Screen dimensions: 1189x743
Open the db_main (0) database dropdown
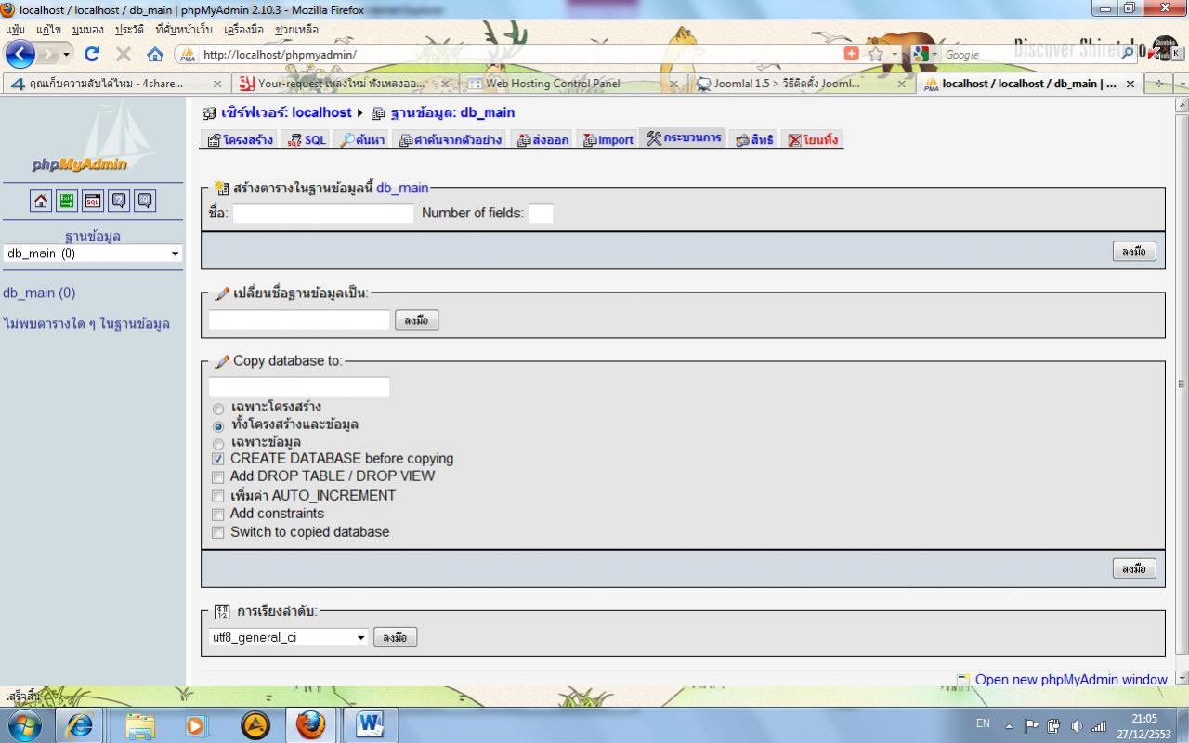[x=93, y=254]
